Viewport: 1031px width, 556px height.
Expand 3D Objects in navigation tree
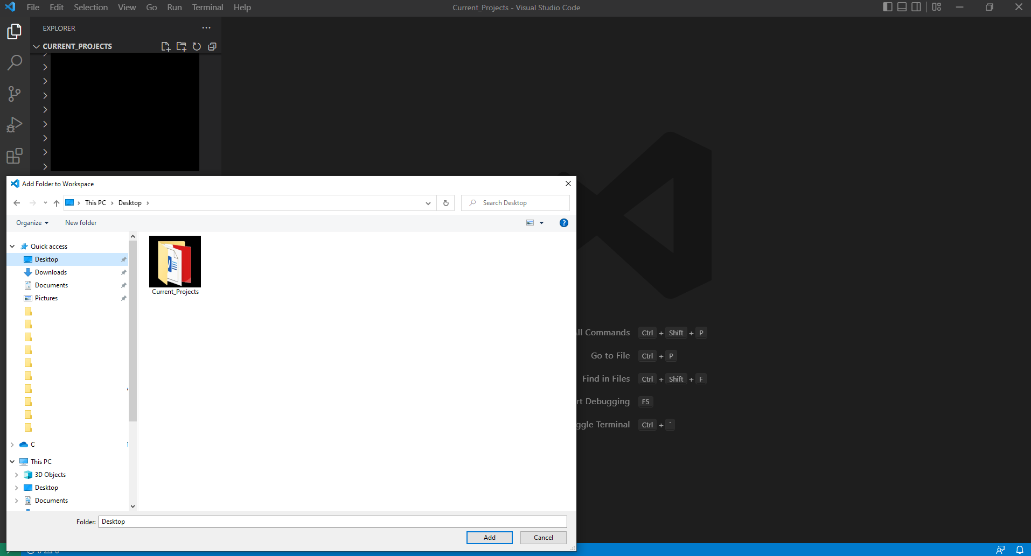click(x=16, y=475)
